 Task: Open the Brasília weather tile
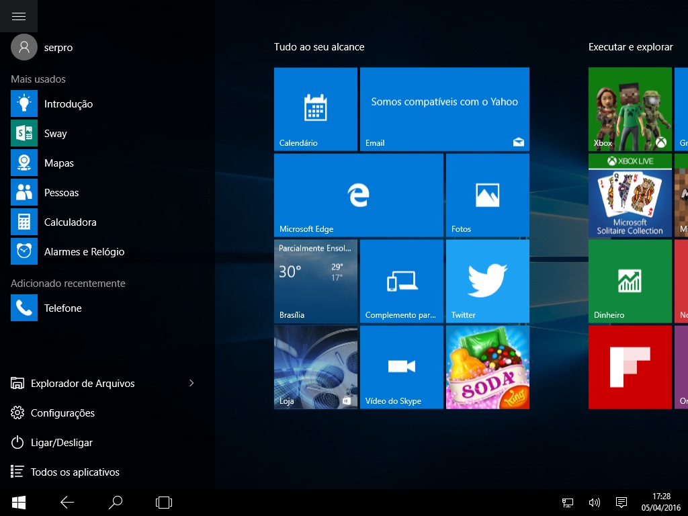(315, 281)
